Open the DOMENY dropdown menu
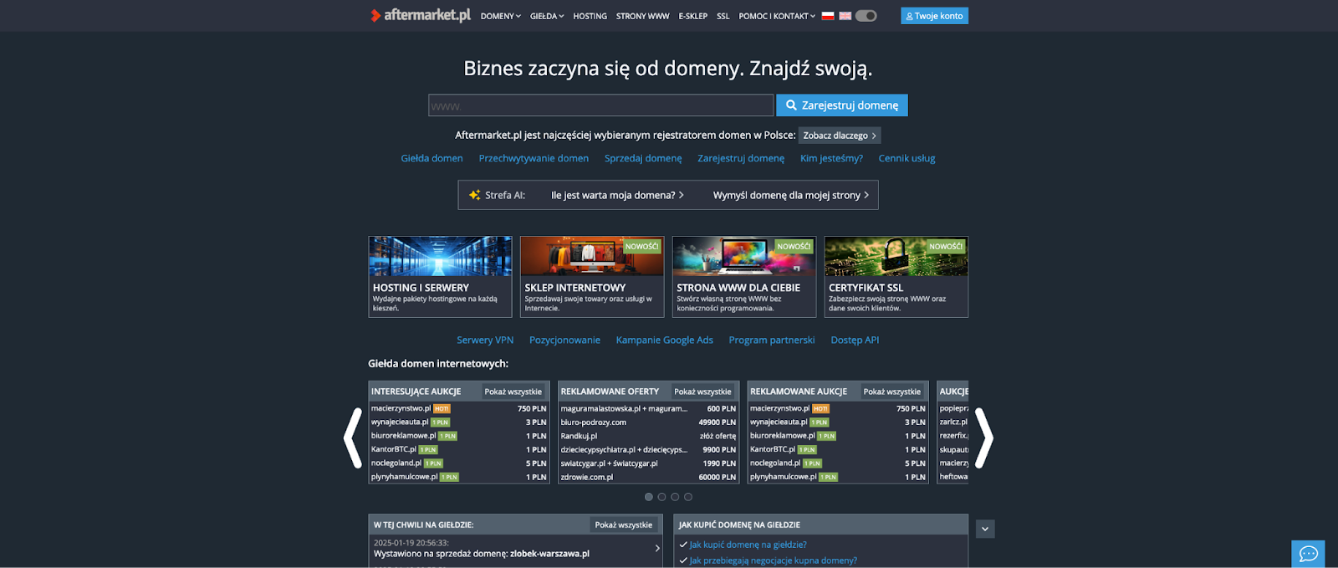Screen dimensions: 1338x568 [x=500, y=16]
